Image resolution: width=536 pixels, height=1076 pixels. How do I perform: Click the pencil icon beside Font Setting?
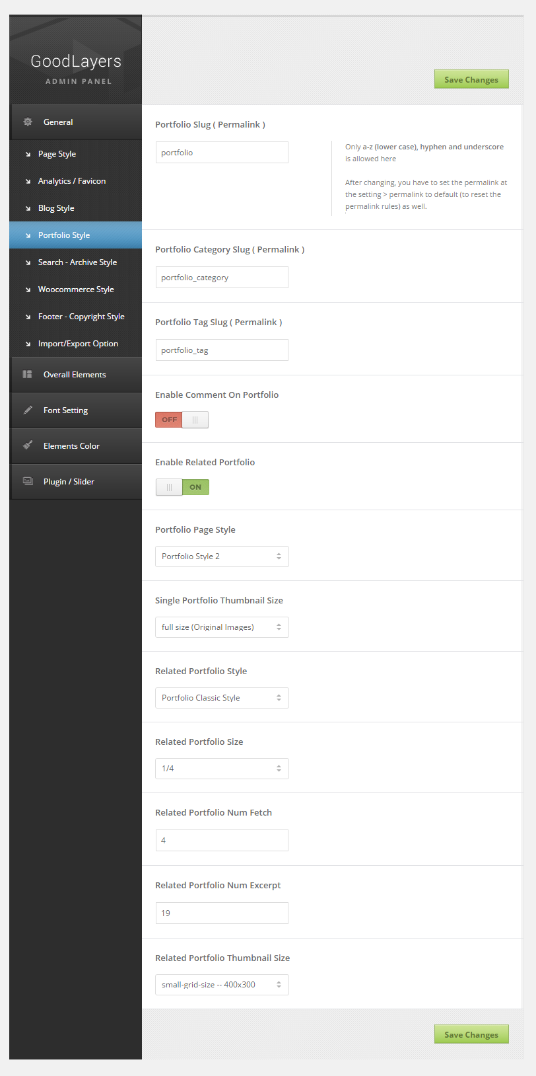point(28,410)
